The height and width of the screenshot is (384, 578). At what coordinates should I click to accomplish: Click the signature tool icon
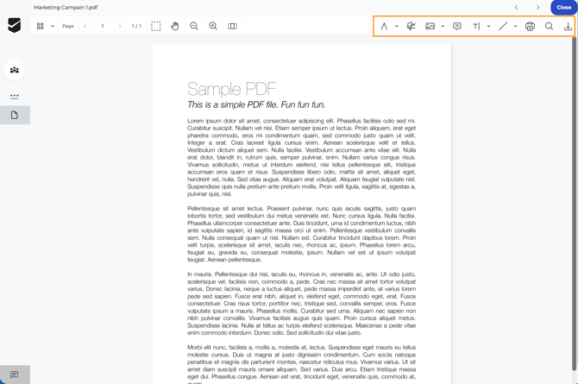coord(411,27)
